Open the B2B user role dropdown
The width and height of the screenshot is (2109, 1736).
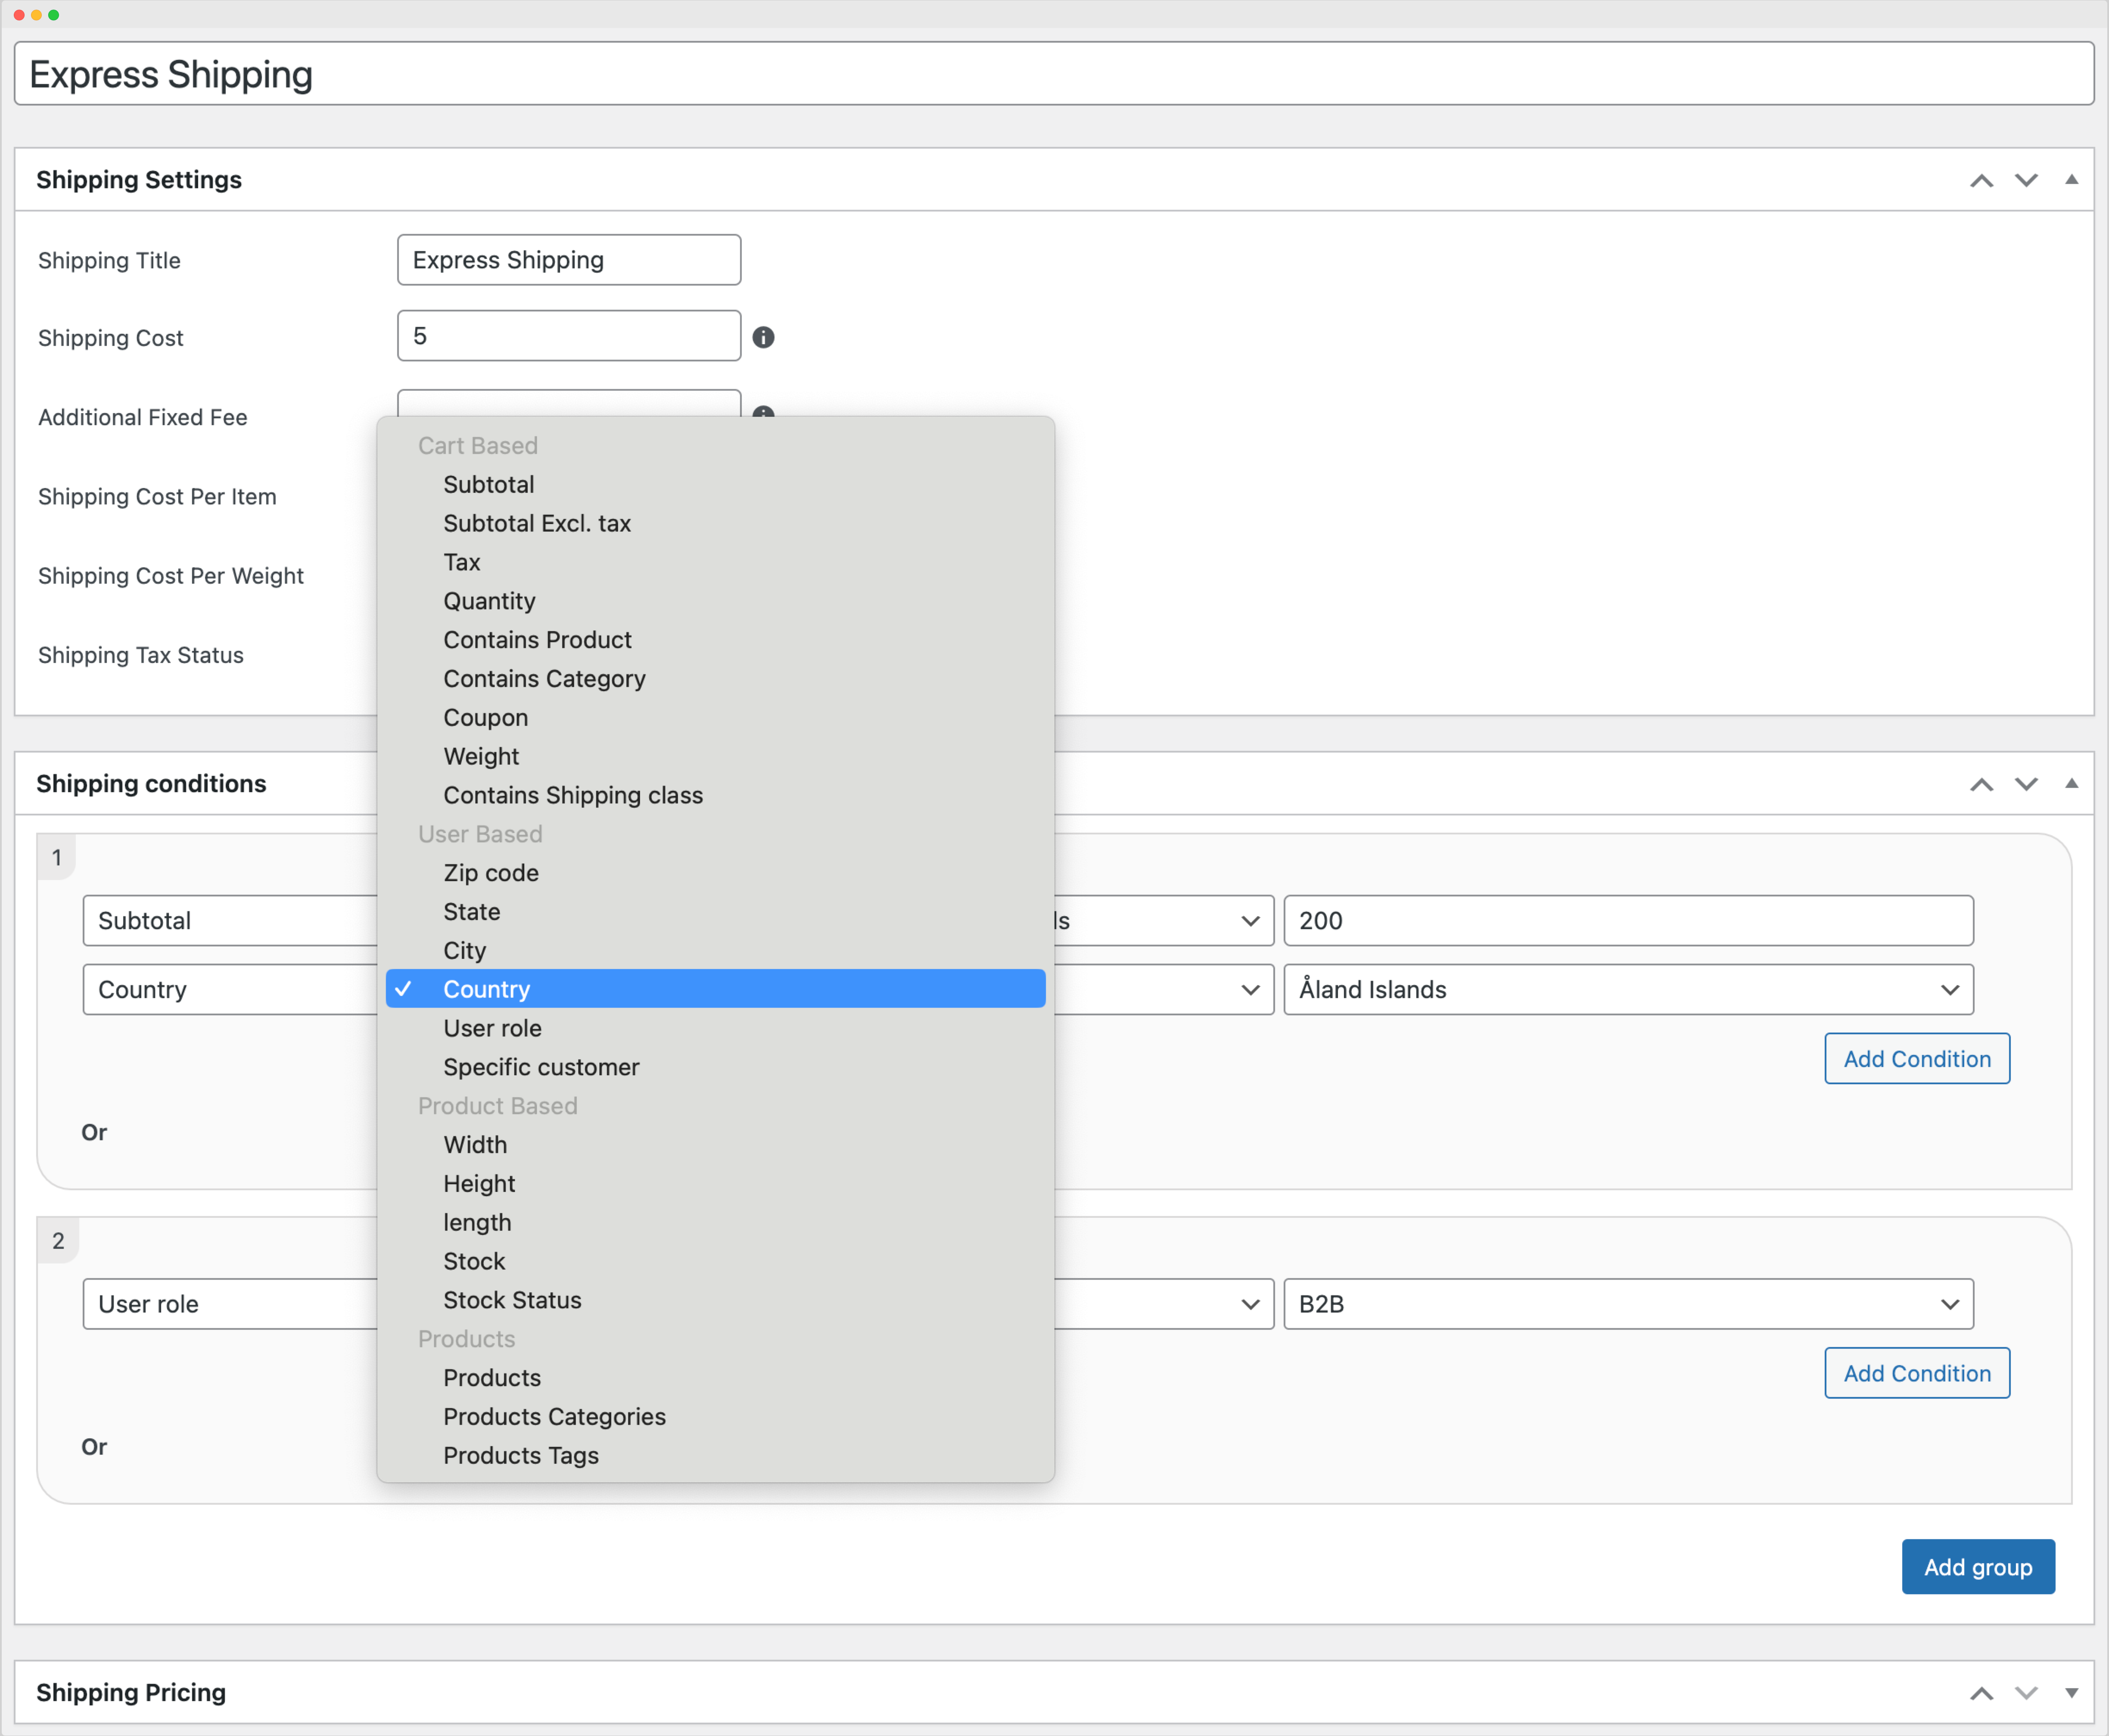(1627, 1304)
